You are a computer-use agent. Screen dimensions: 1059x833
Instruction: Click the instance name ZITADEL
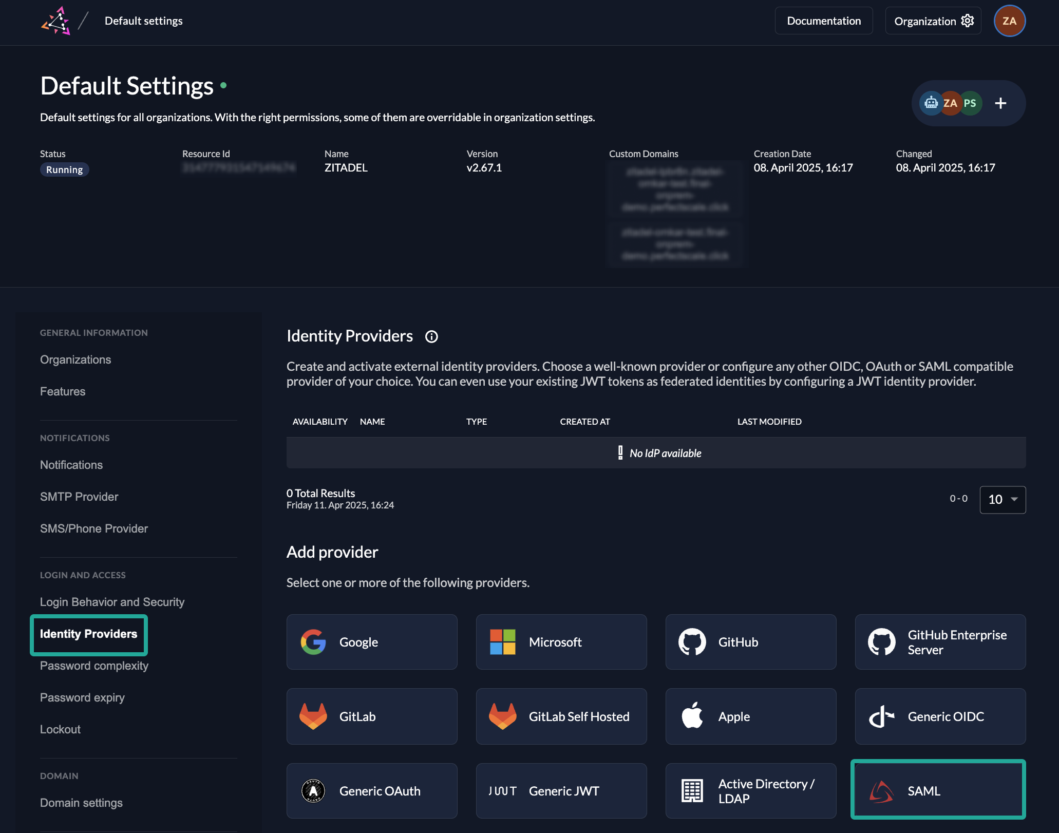346,167
